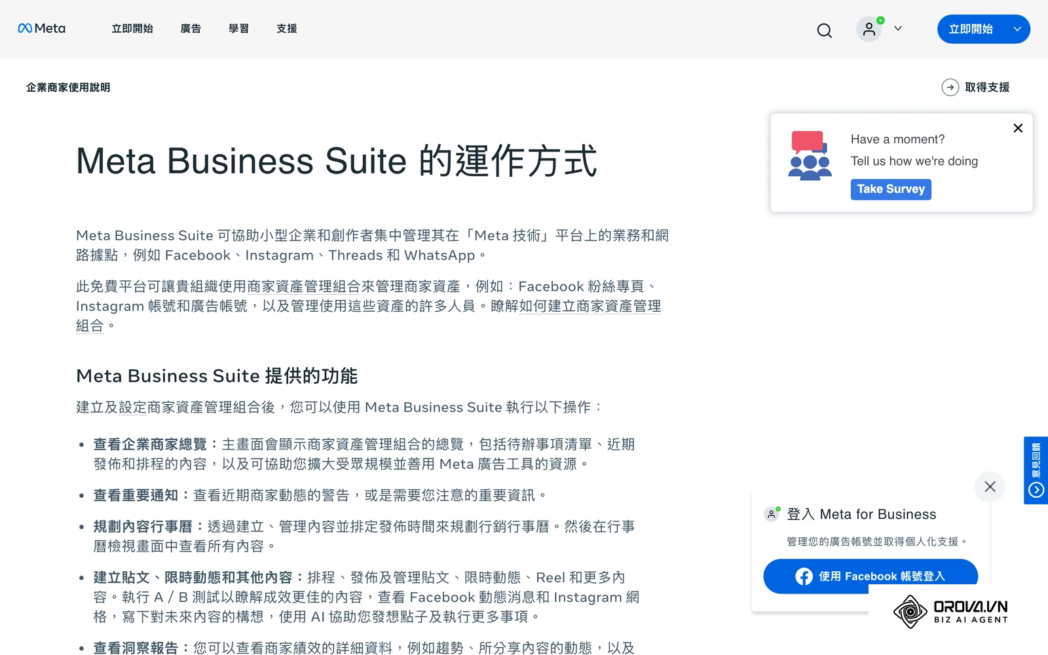Viewport: 1048px width, 655px height.
Task: Open the search magnifier icon
Action: [x=825, y=30]
